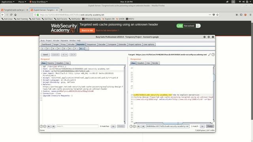
Task: Show request Params tab
Action: click(x=51, y=63)
